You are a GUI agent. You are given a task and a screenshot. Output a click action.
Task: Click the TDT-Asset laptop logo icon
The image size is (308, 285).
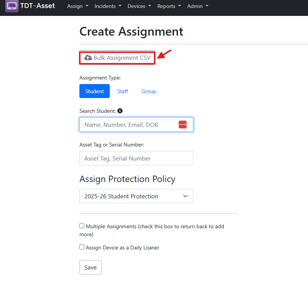12,6
